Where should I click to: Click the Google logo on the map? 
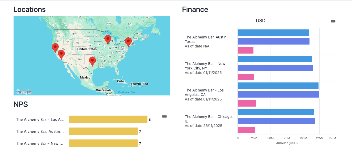(x=24, y=92)
